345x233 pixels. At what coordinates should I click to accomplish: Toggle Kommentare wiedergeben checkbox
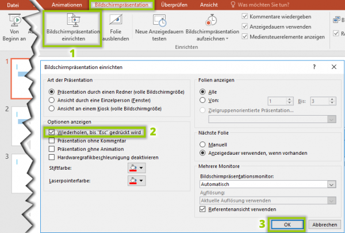pyautogui.click(x=244, y=16)
